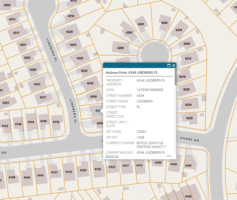237x200 pixels.
Task: Click the parcel building labeled 4220 on Lindberg Pl
Action: coord(69,32)
